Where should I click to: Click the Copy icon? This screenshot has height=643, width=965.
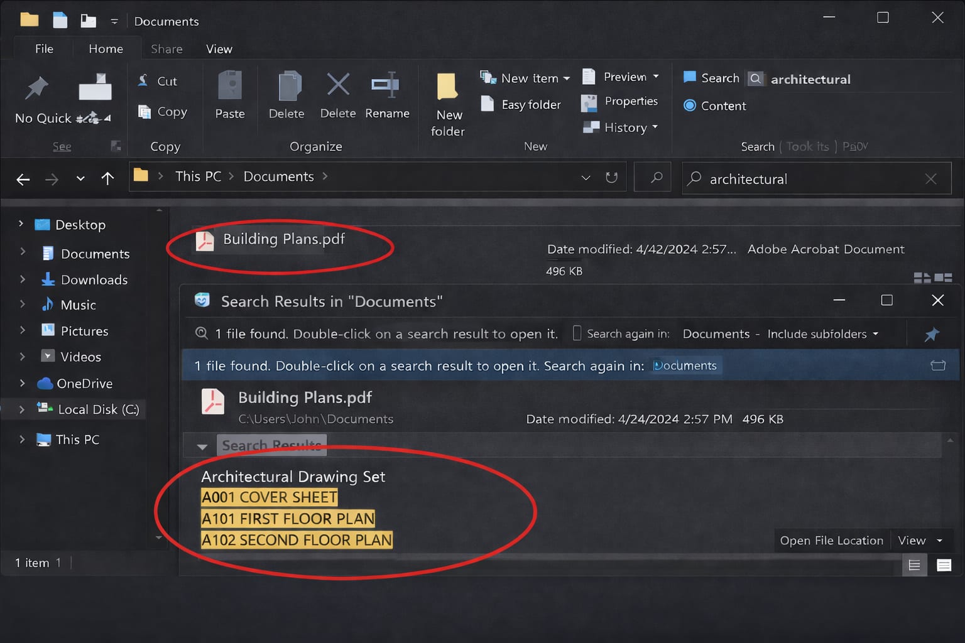coord(144,112)
